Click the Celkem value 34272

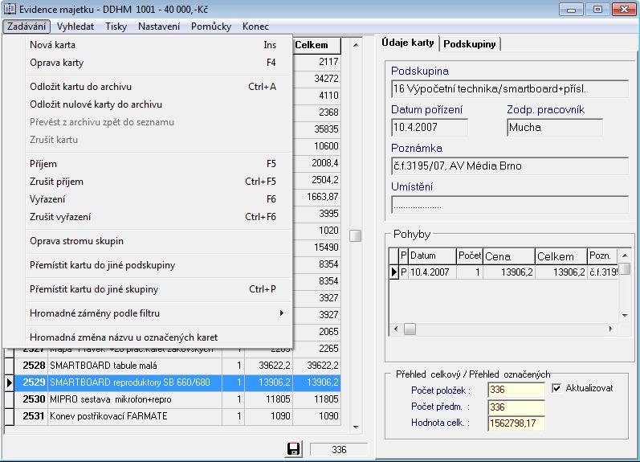316,79
